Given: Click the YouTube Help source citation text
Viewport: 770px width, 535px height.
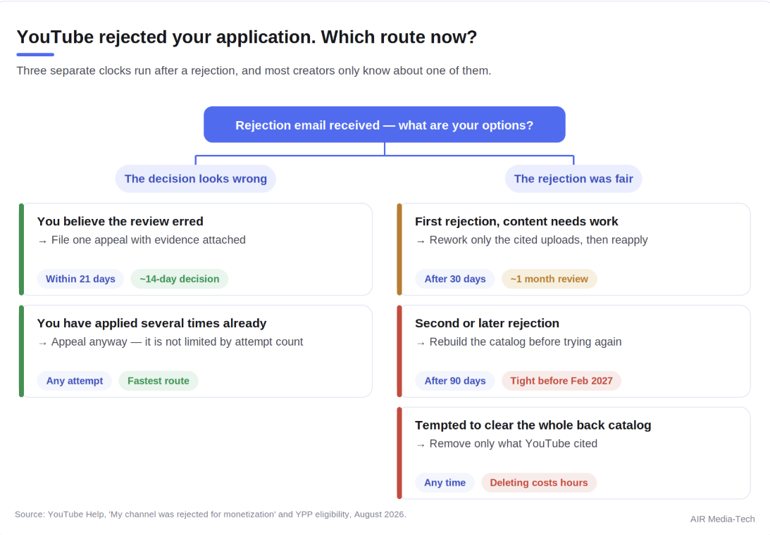Looking at the screenshot, I should pos(210,515).
